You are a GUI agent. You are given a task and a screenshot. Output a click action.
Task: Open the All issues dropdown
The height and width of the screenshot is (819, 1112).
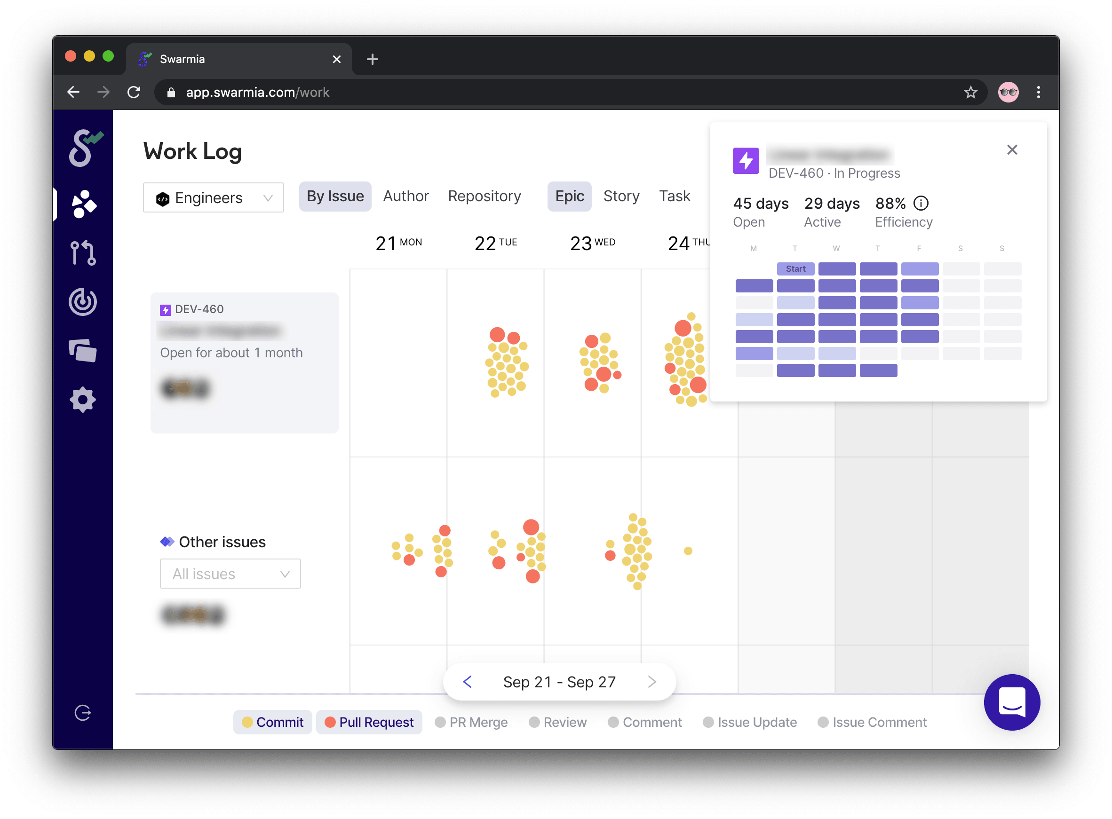230,574
